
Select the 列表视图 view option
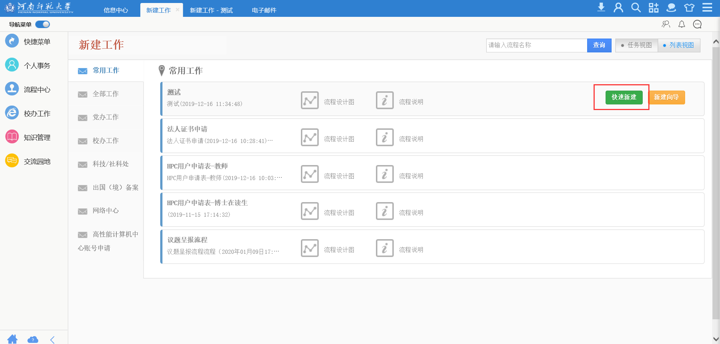679,45
